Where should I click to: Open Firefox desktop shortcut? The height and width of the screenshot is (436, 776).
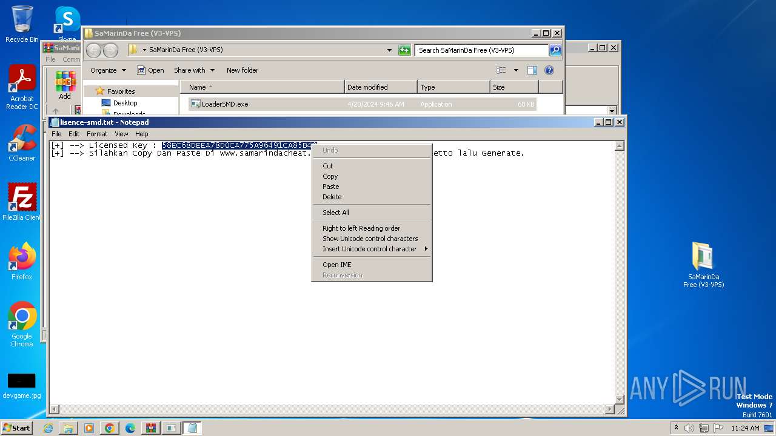pyautogui.click(x=22, y=262)
